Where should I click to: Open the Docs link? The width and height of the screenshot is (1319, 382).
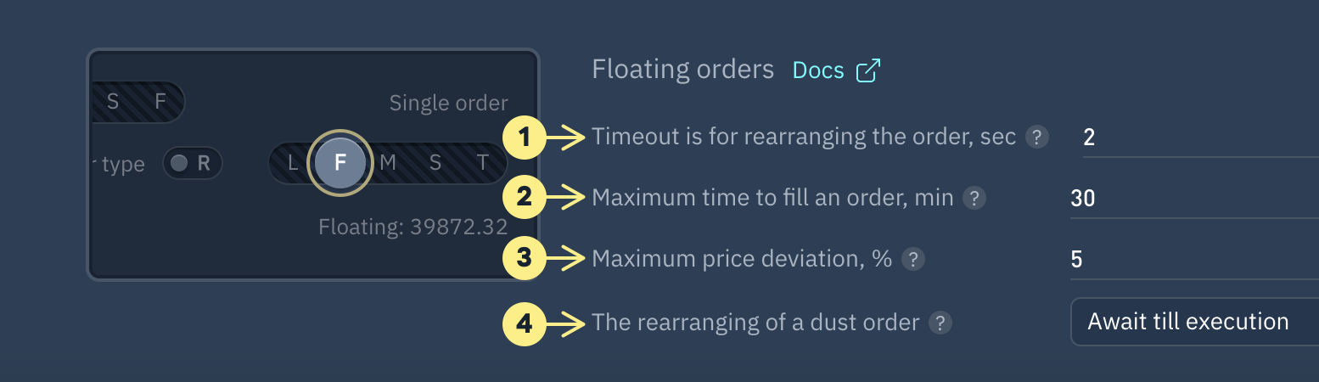tap(818, 70)
